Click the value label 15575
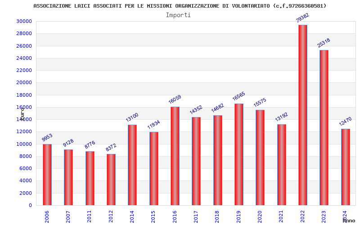This screenshot has height=225, width=360. pyautogui.click(x=260, y=103)
